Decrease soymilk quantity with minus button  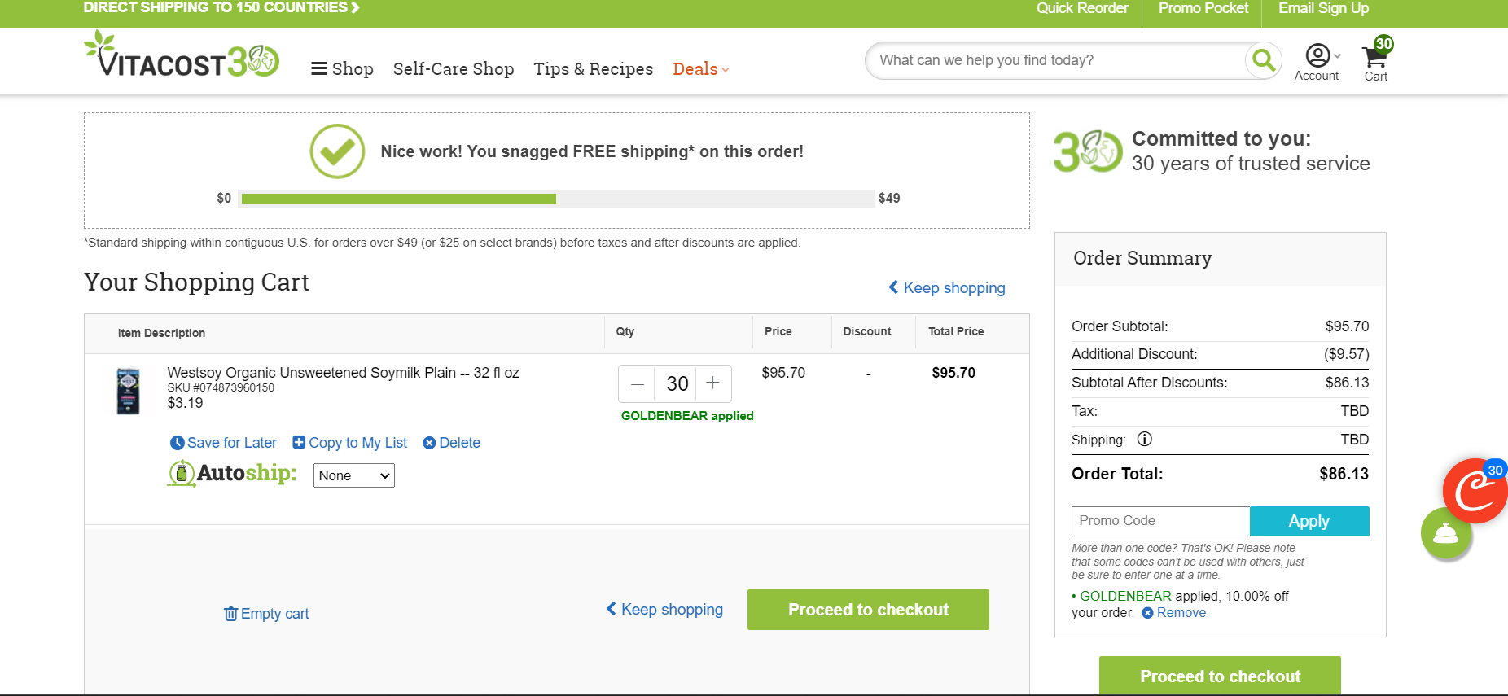click(638, 383)
